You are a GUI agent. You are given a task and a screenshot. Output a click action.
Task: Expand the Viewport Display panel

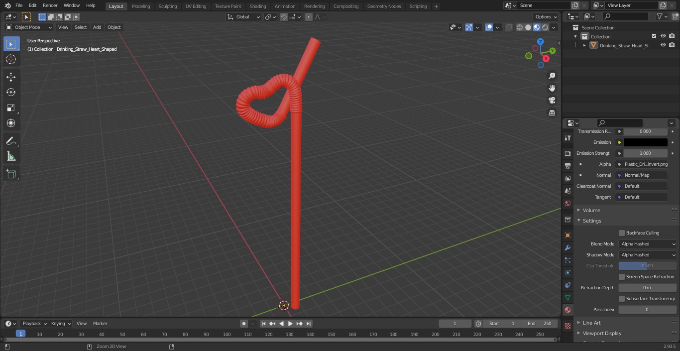[x=579, y=333]
